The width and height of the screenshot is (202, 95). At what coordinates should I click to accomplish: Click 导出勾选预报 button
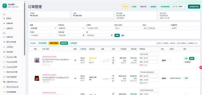click(42, 43)
